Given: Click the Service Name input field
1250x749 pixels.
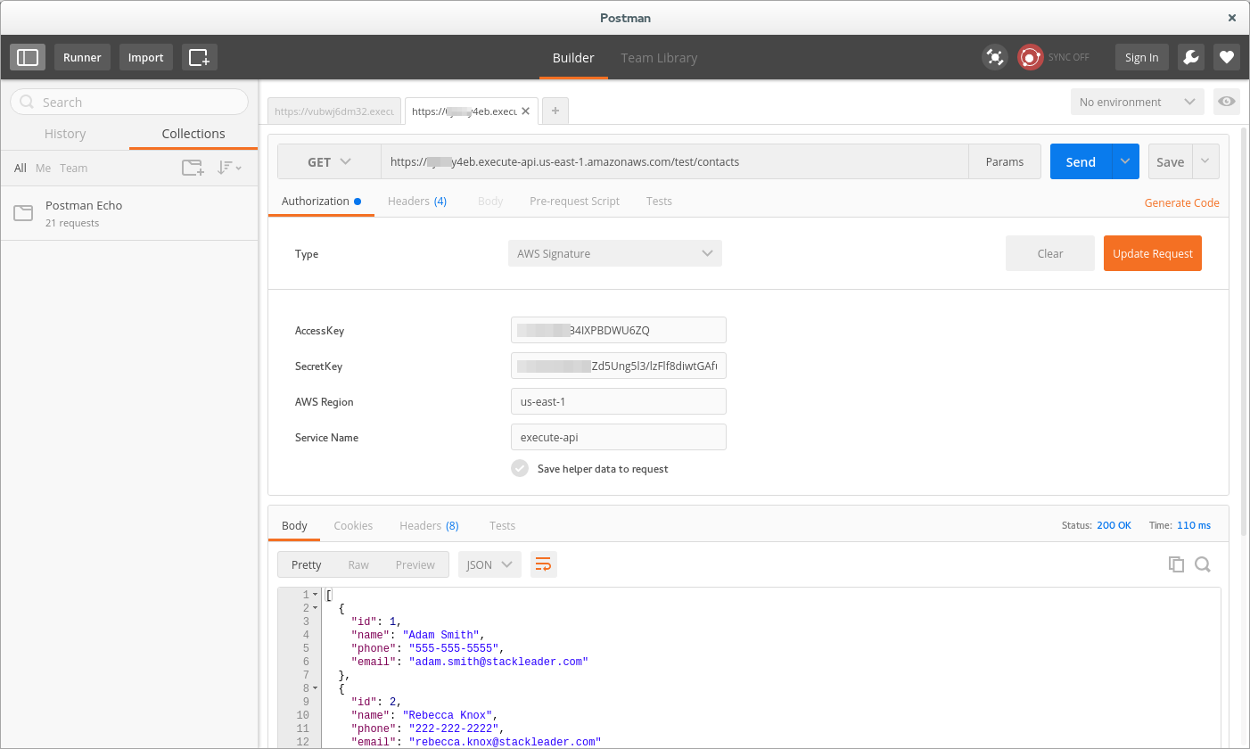Looking at the screenshot, I should (619, 437).
